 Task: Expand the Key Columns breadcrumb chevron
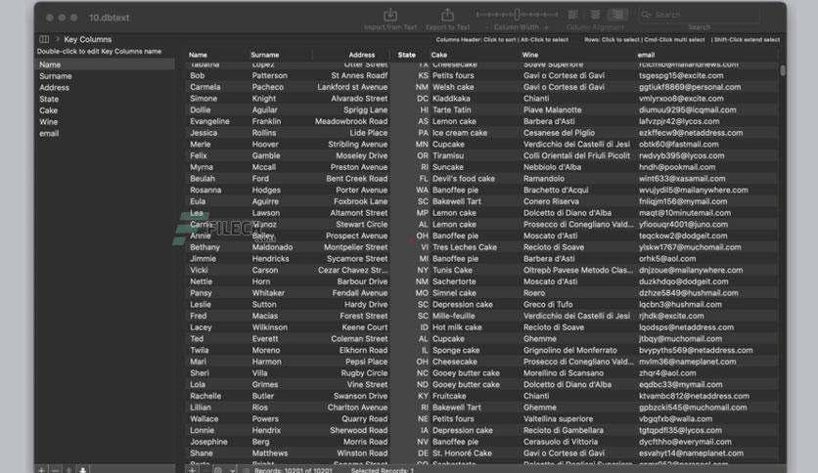(58, 39)
